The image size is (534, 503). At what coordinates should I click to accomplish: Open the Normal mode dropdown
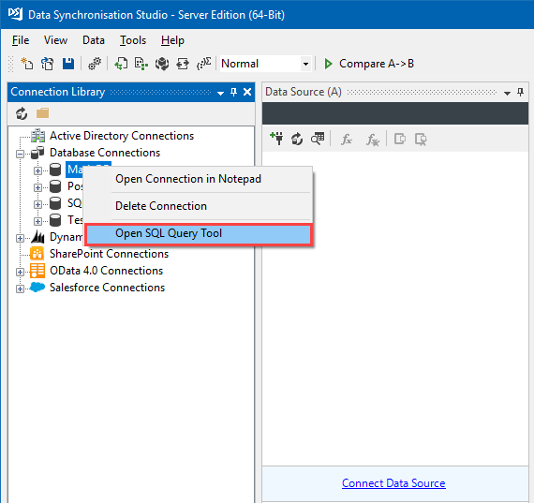click(x=305, y=64)
